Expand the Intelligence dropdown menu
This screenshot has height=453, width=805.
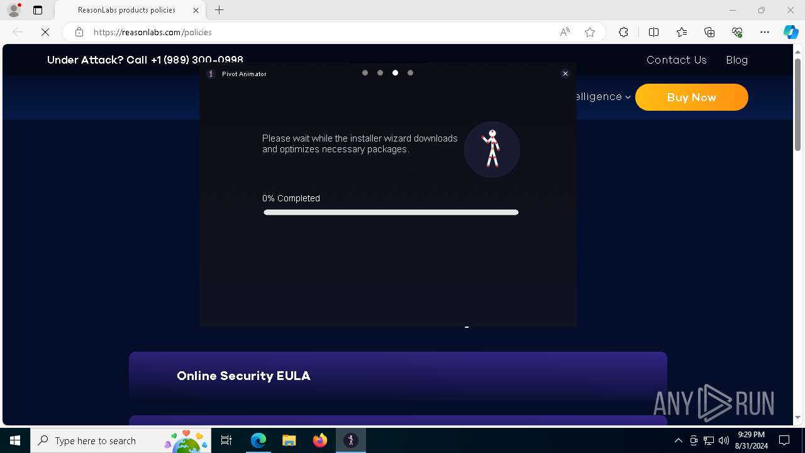tap(603, 96)
